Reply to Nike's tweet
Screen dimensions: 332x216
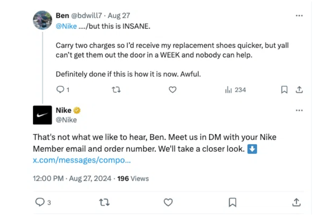(x=40, y=202)
